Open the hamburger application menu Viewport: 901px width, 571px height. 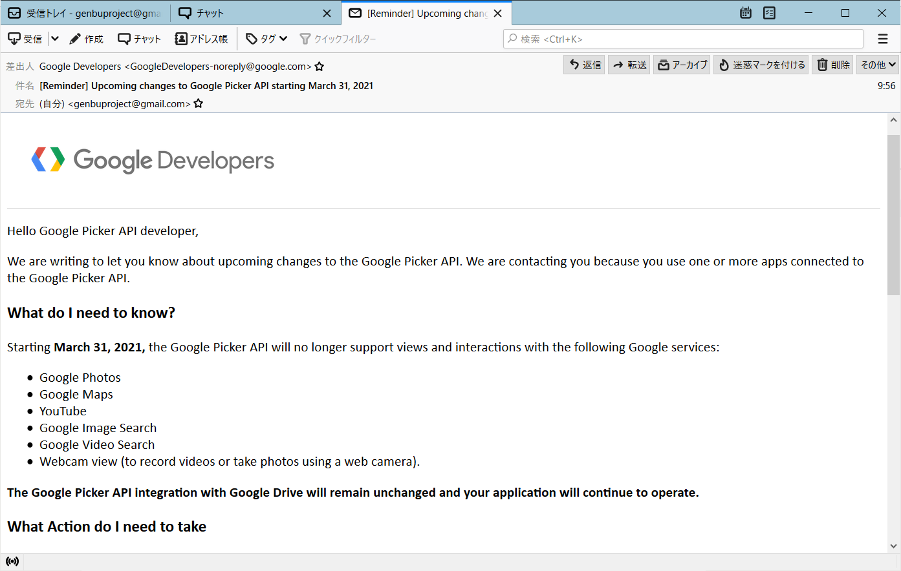click(883, 39)
